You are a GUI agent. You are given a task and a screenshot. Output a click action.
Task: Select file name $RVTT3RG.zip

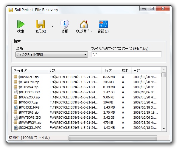click(x=28, y=112)
